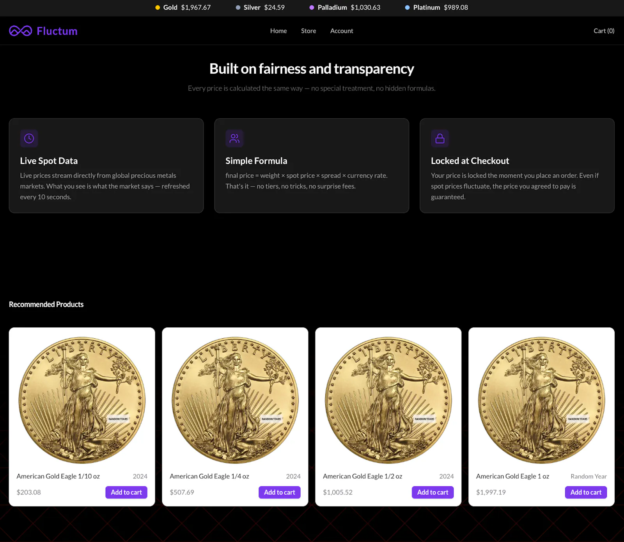The image size is (624, 542).
Task: Click the people icon on Simple Formula card
Action: point(234,139)
